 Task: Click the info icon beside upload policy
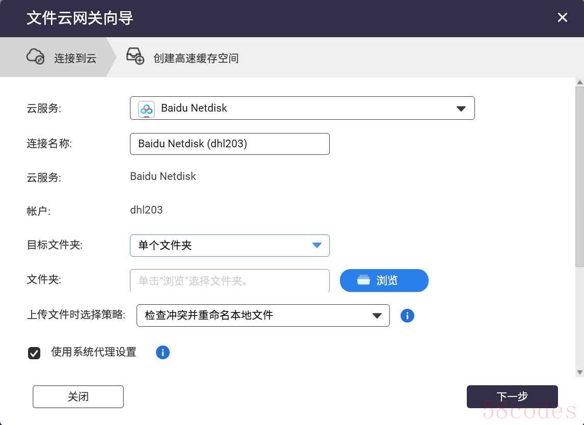[x=407, y=316]
